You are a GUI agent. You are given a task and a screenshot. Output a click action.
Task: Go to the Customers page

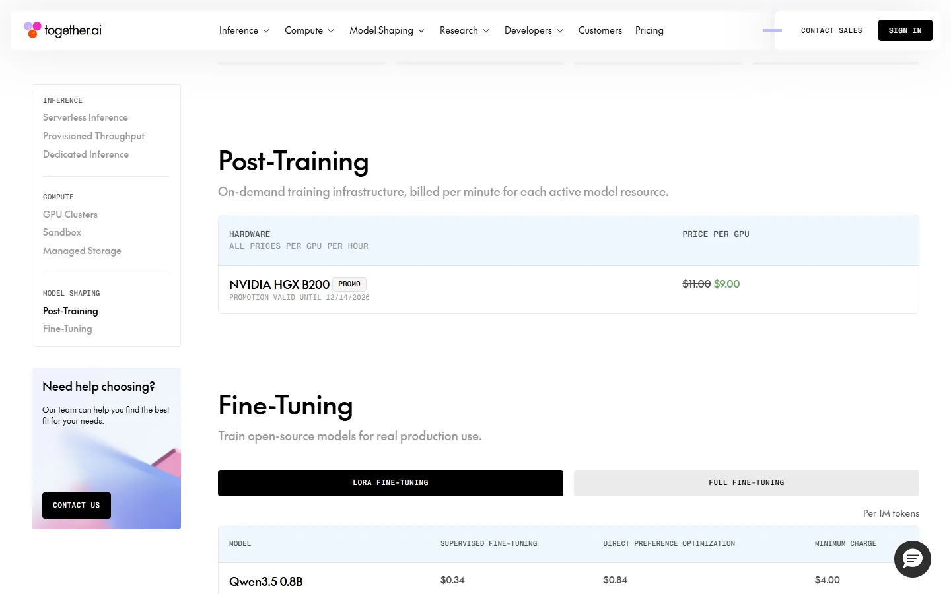pos(600,30)
